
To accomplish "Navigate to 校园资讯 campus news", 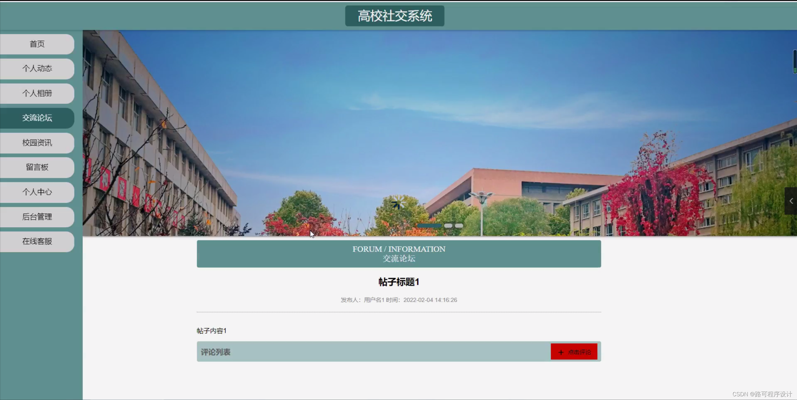I will coord(37,143).
